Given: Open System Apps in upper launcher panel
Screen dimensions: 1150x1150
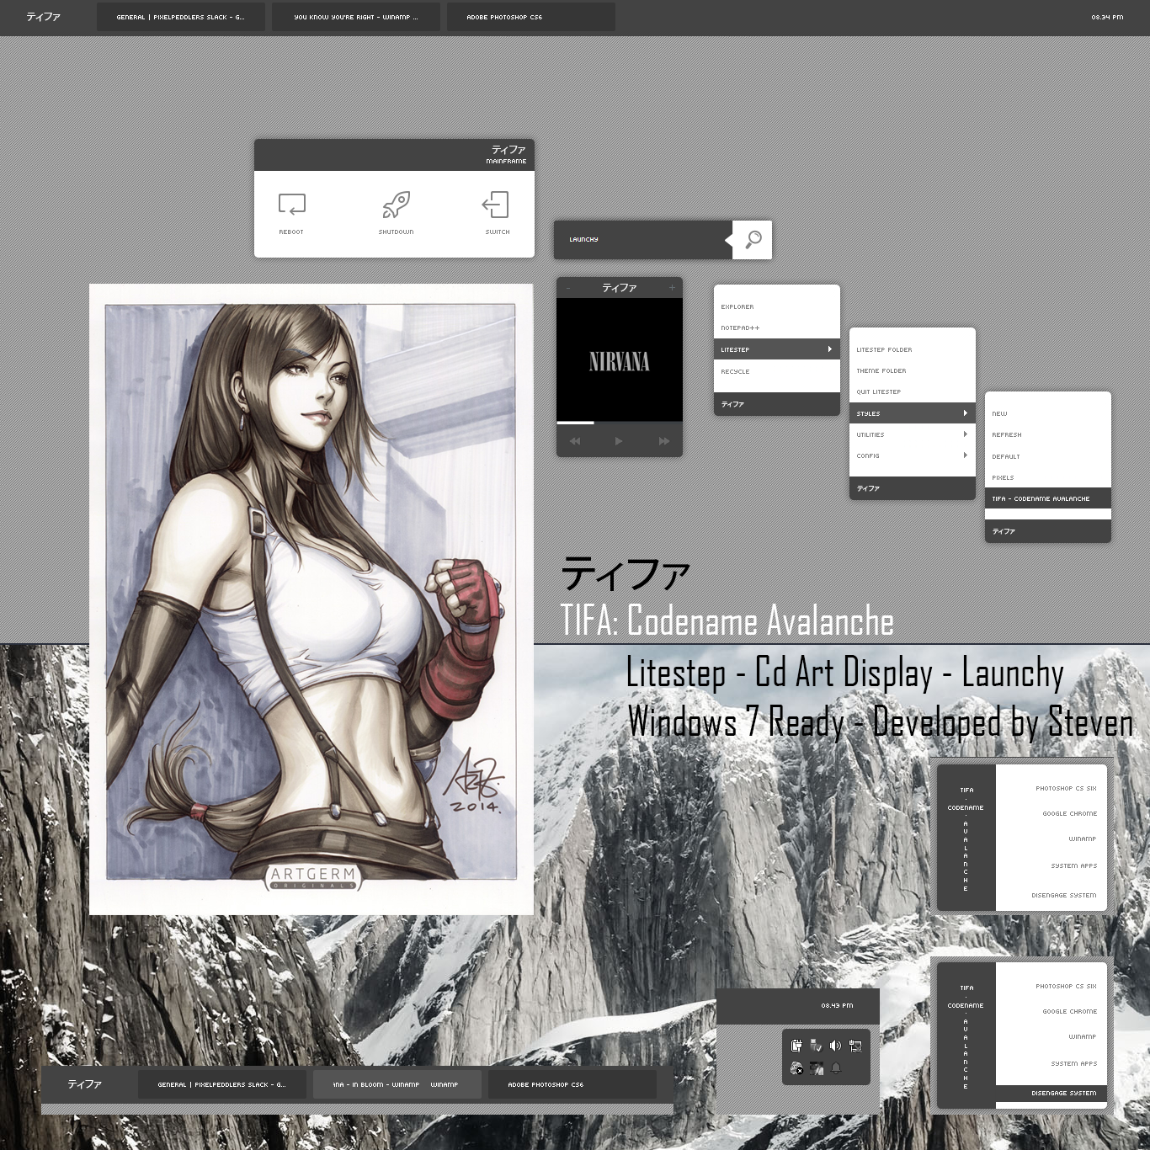Looking at the screenshot, I should (1074, 865).
